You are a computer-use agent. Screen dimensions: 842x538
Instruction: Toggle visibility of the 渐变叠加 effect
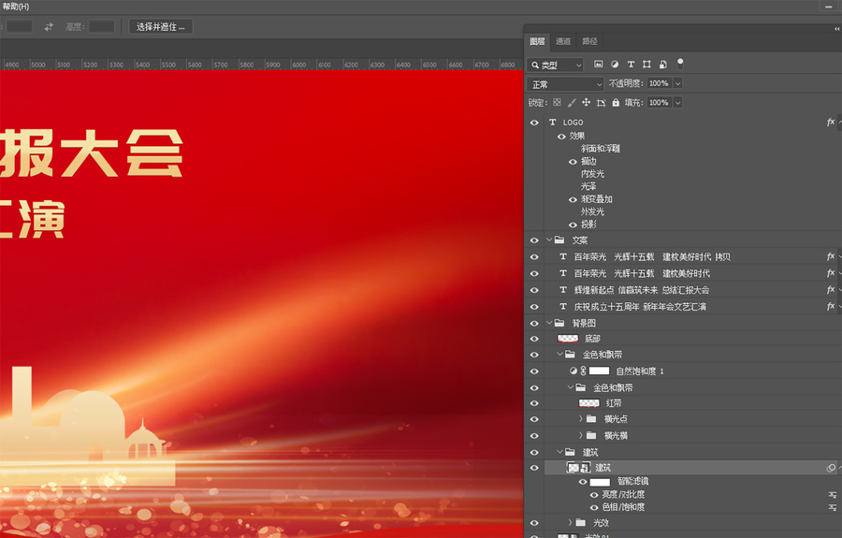click(573, 199)
